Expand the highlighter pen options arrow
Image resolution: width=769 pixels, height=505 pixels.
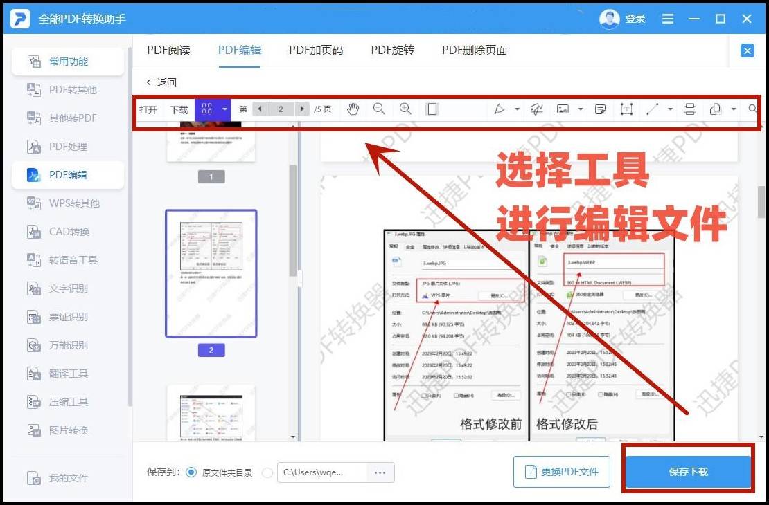(517, 109)
